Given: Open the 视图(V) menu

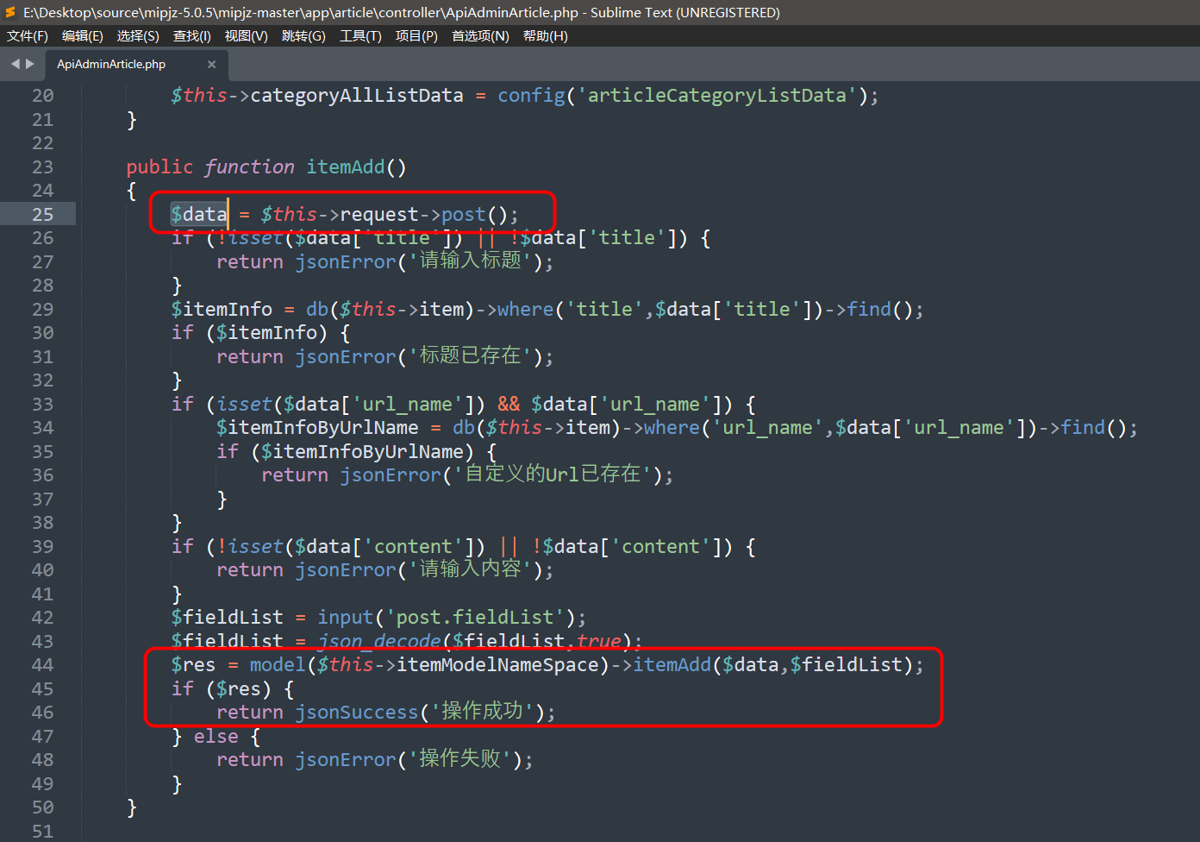Looking at the screenshot, I should coord(247,35).
